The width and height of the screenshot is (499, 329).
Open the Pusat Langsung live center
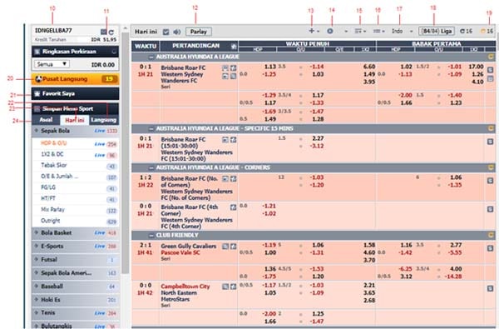pyautogui.click(x=76, y=79)
